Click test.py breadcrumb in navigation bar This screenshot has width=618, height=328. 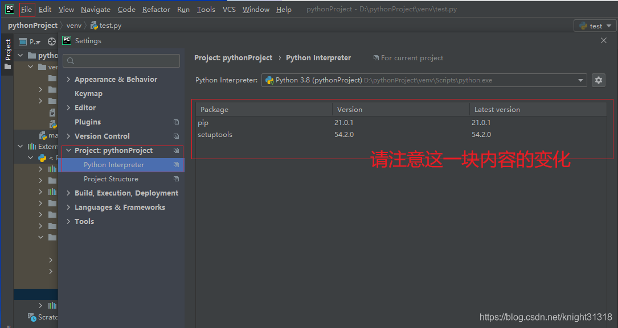pos(106,26)
